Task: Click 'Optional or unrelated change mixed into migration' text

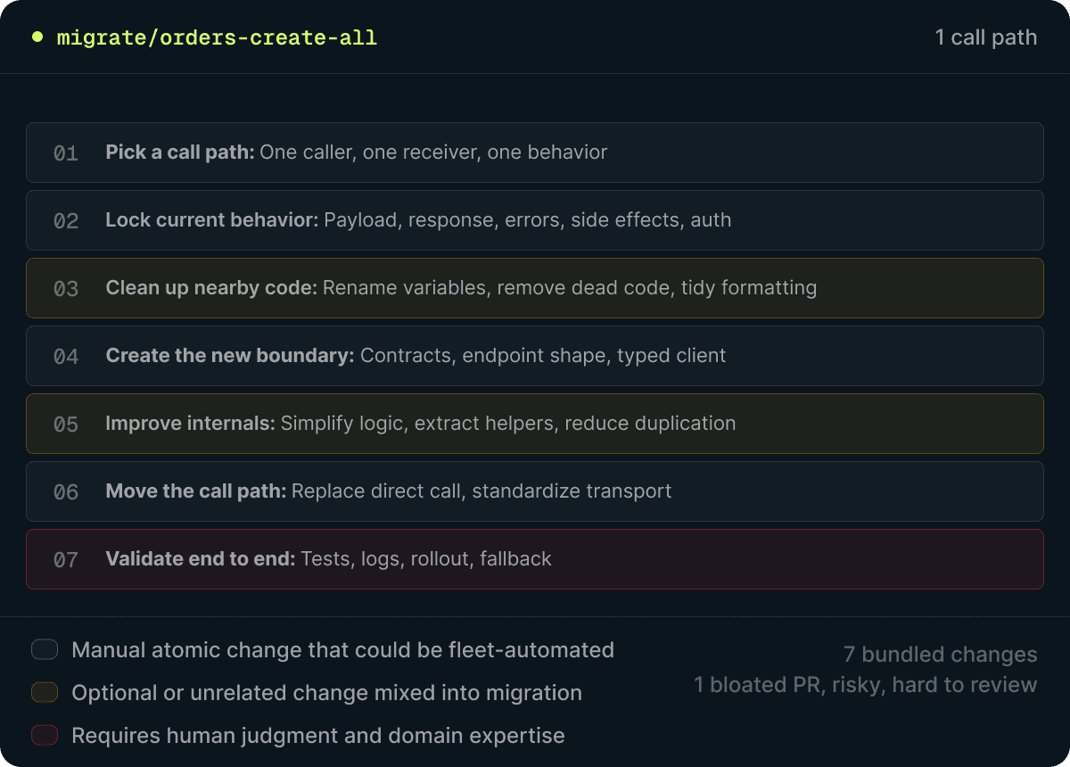Action: point(327,693)
